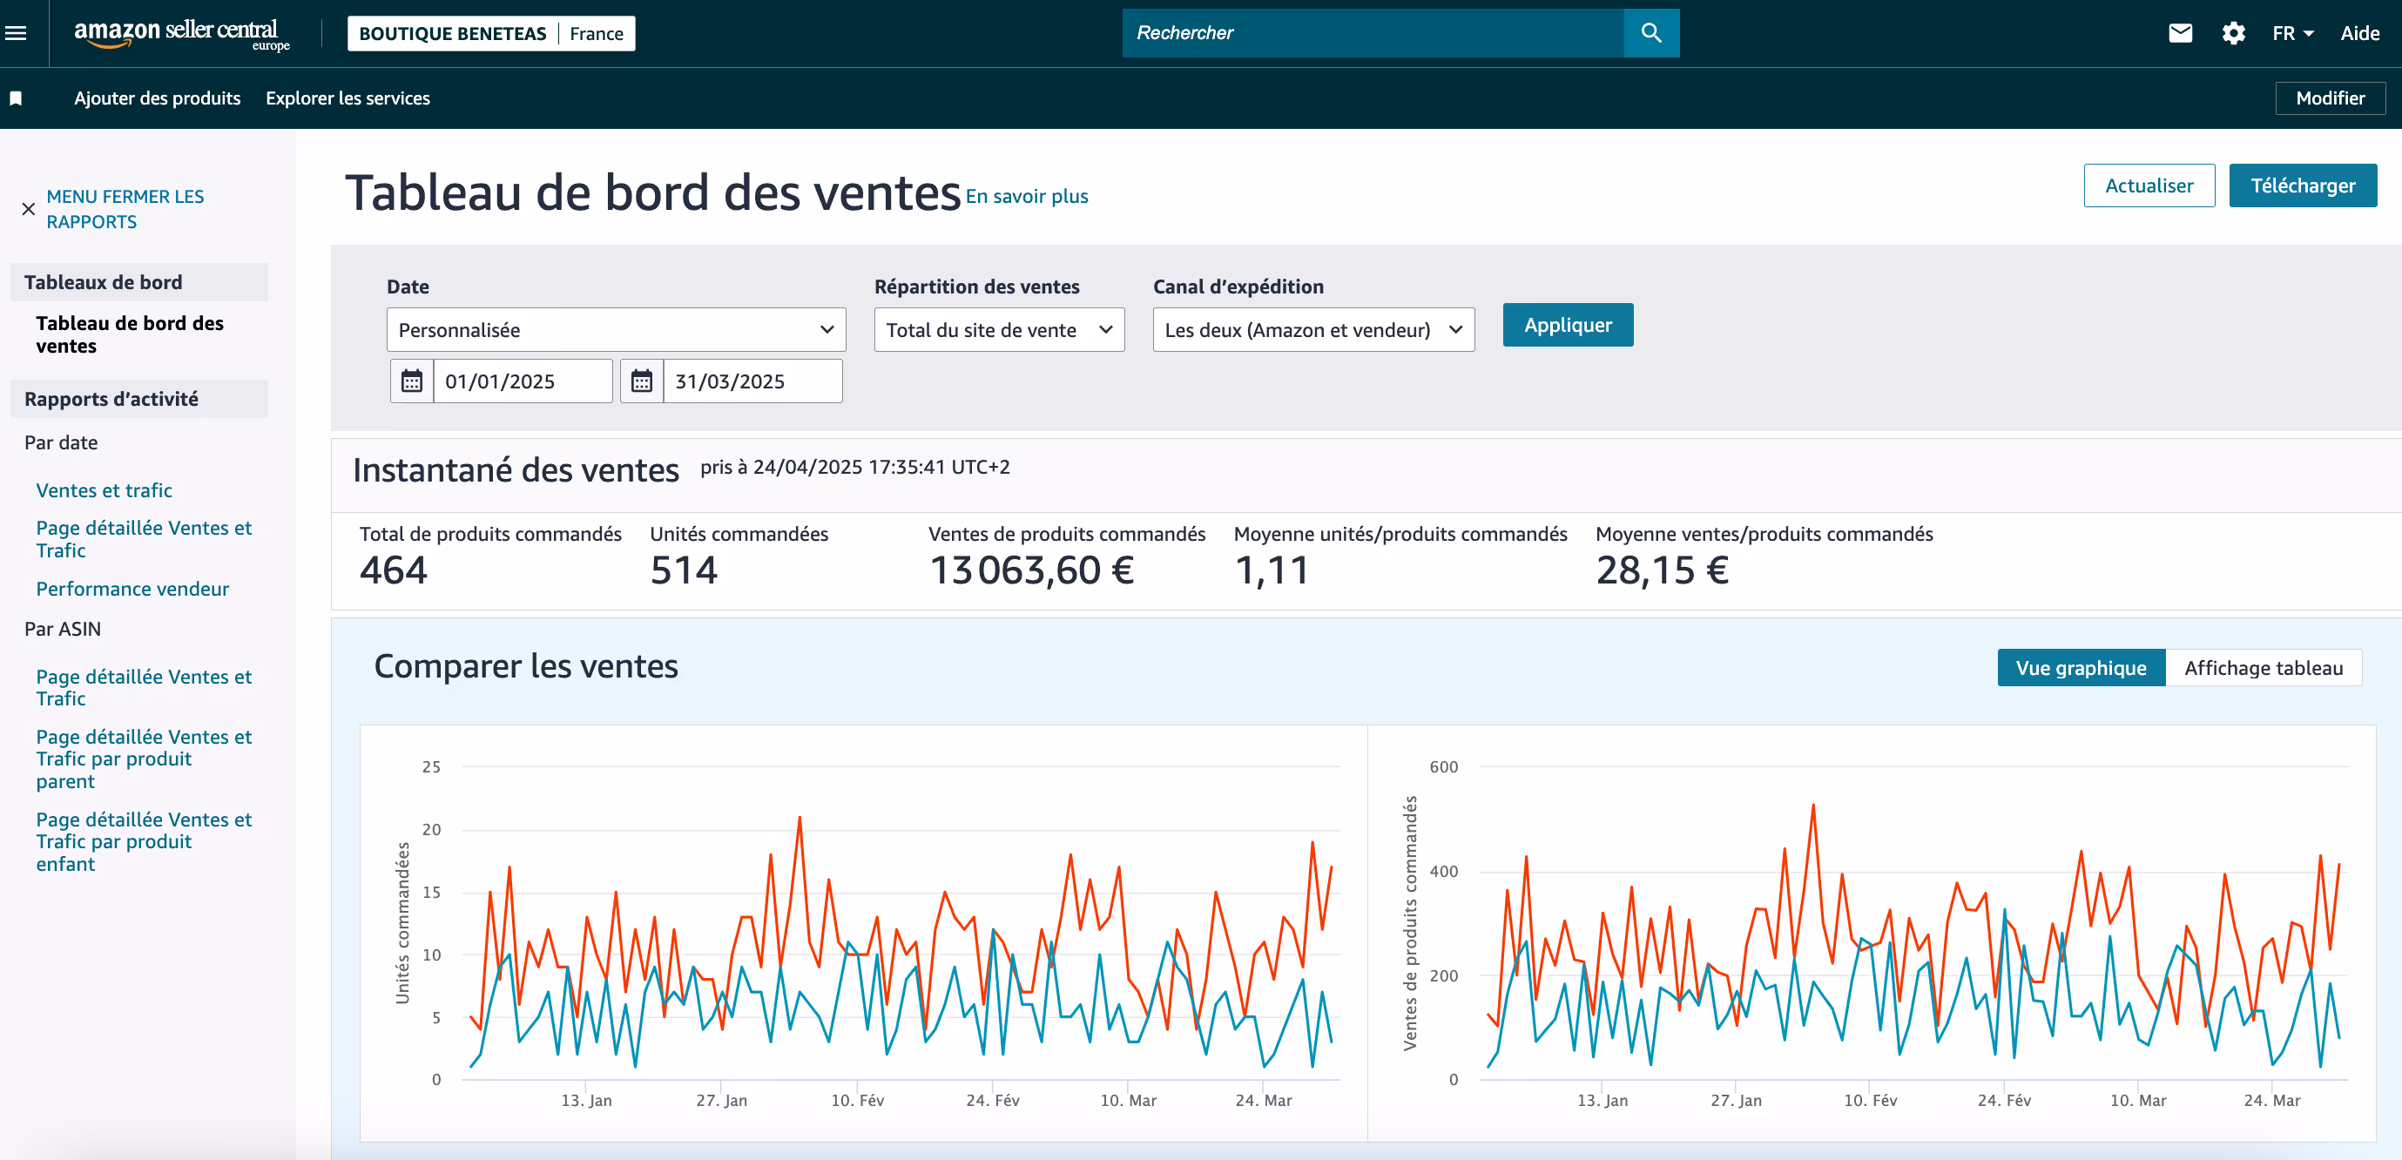Viewport: 2402px width, 1160px height.
Task: Open the FR language selector
Action: 2292,34
